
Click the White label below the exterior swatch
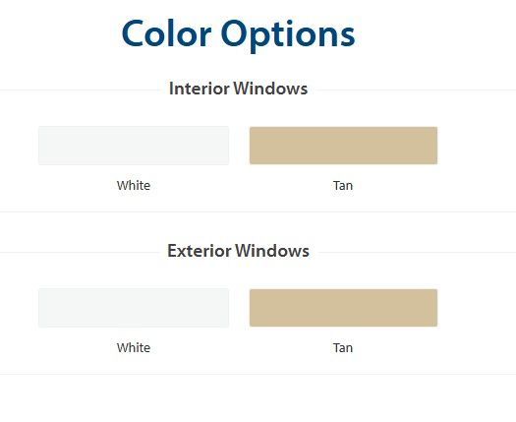tap(134, 348)
